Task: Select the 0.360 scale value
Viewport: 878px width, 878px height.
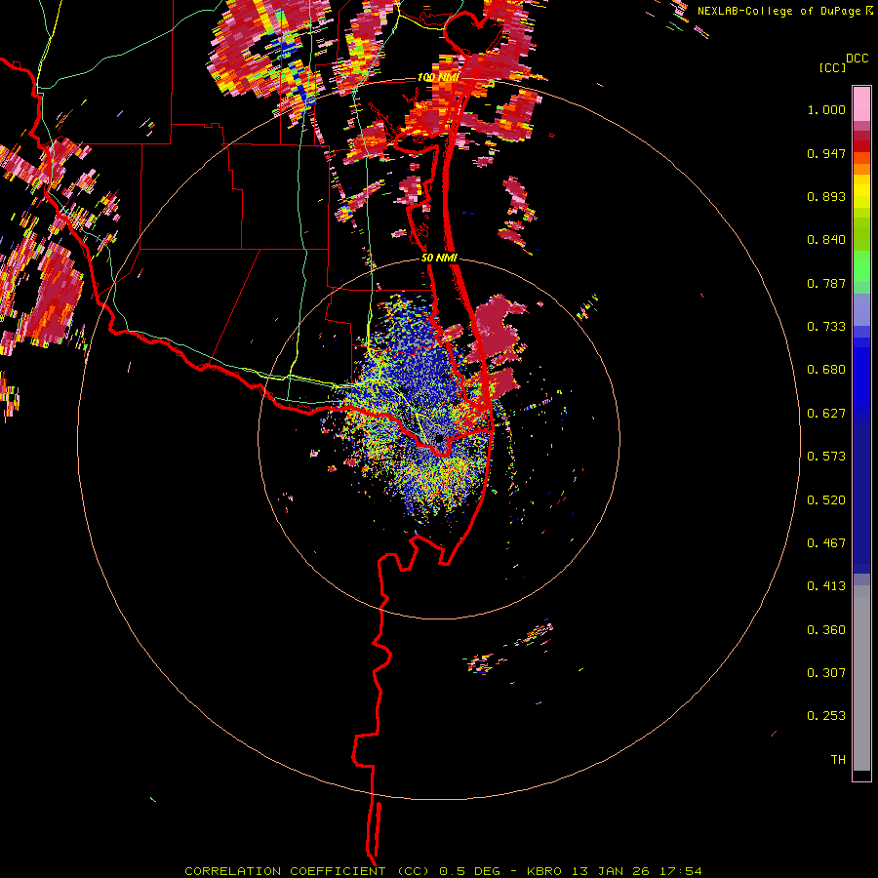Action: pyautogui.click(x=826, y=630)
